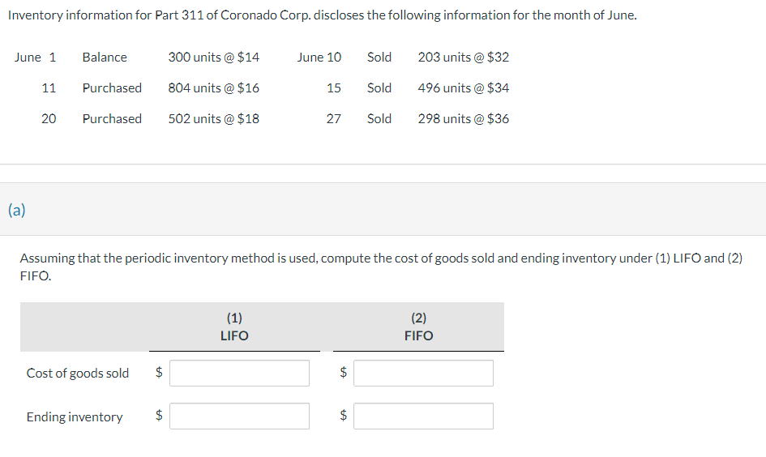Viewport: 766px width, 457px height.
Task: Click the June 1 'Balance' label
Action: pos(105,57)
